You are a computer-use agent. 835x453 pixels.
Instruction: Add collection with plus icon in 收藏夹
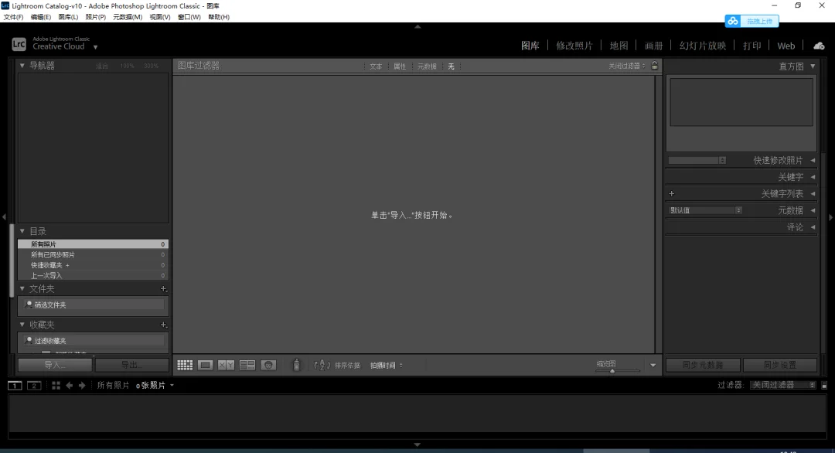click(163, 325)
